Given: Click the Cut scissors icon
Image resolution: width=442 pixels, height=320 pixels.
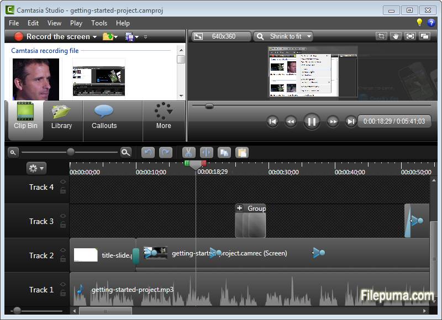Looking at the screenshot, I should (189, 153).
